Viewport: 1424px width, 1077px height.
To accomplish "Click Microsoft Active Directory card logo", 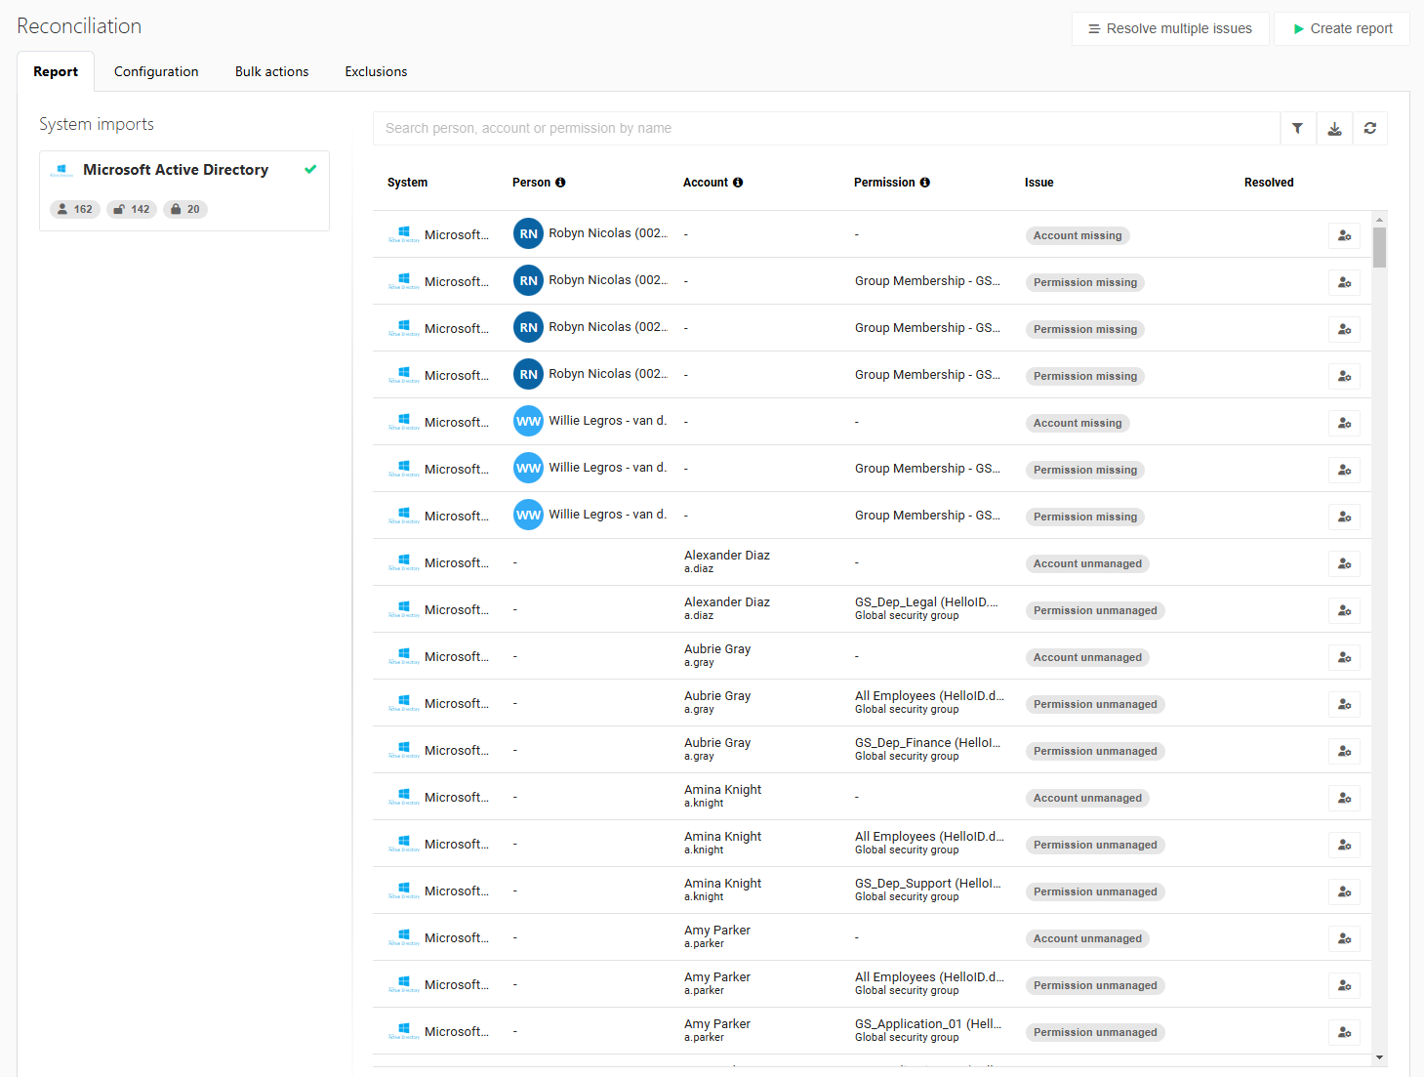I will pos(61,170).
